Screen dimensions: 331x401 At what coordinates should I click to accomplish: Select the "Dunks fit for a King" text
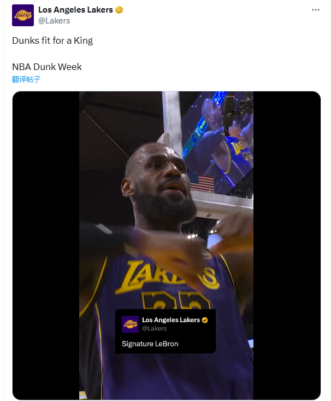click(x=52, y=41)
